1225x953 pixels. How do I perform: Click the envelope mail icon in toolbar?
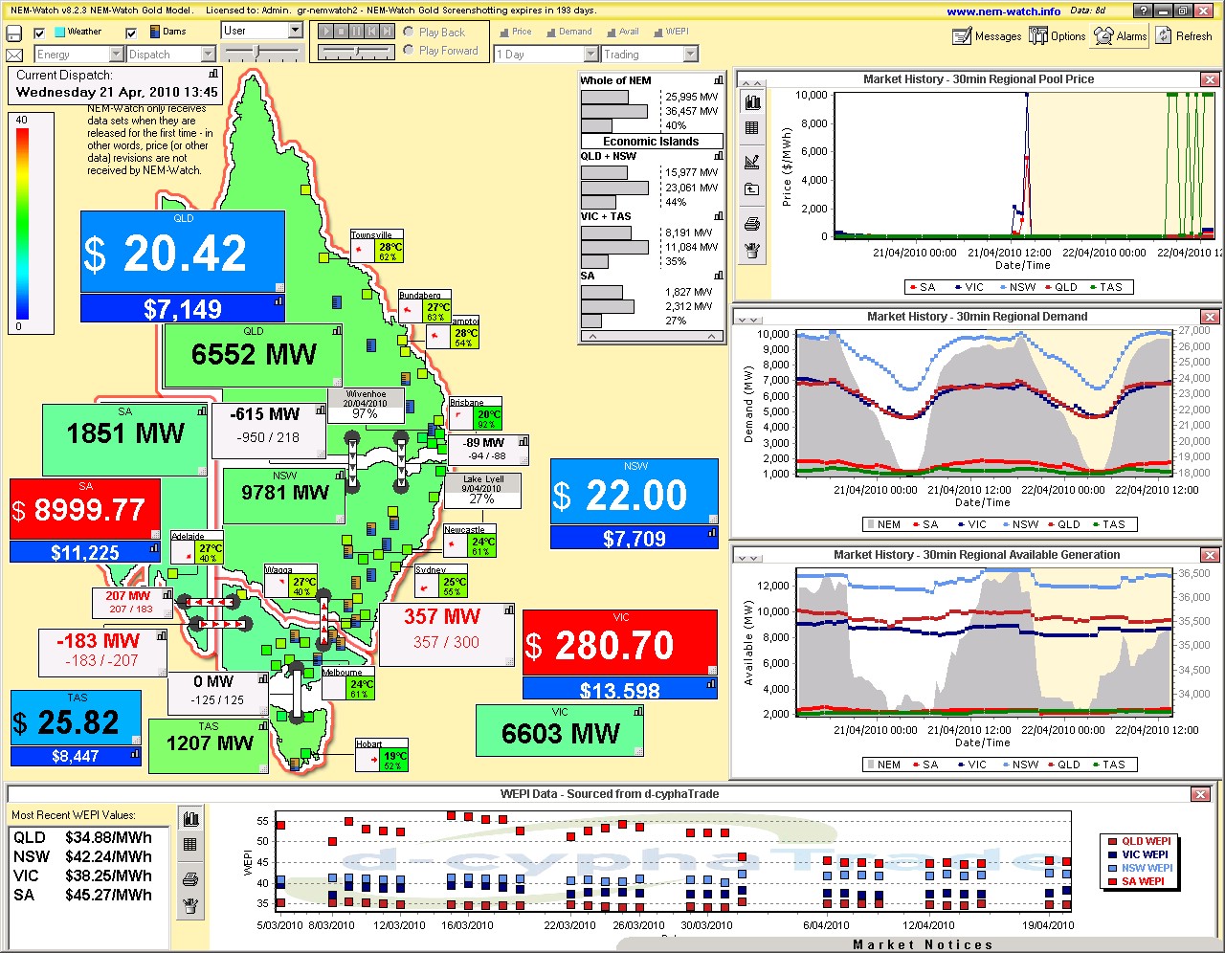pos(14,55)
